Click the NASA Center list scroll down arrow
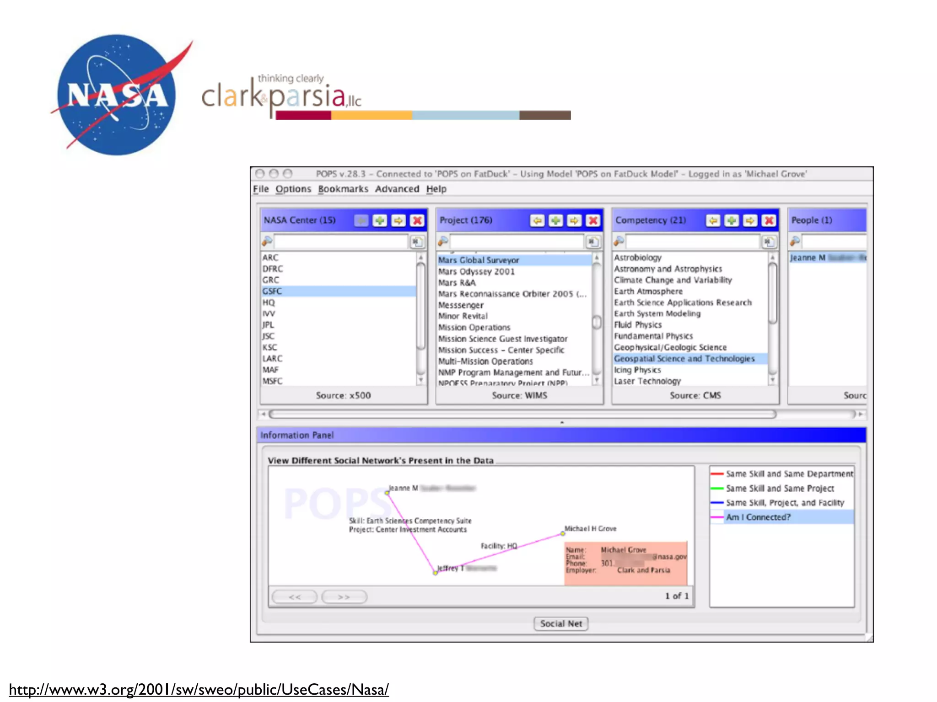 click(x=420, y=380)
